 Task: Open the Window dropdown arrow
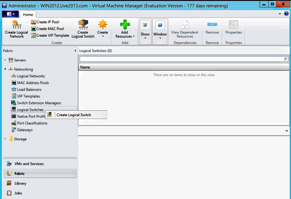tap(160, 38)
